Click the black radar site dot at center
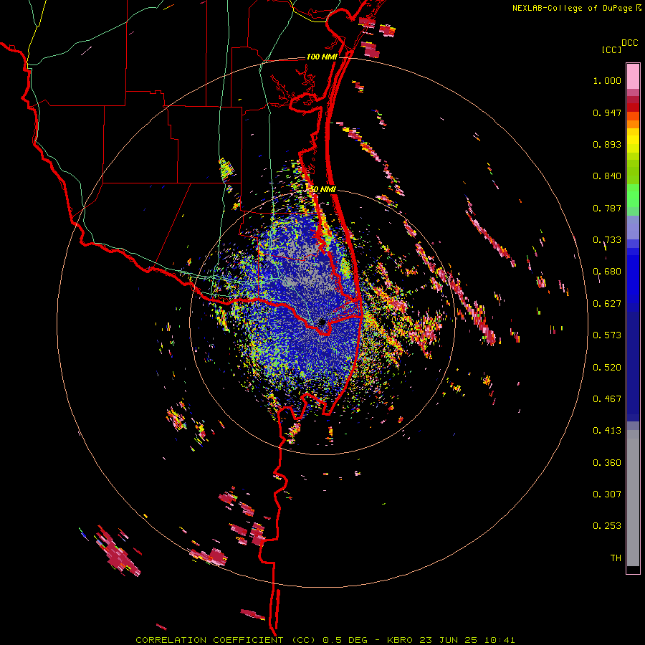 (322, 322)
